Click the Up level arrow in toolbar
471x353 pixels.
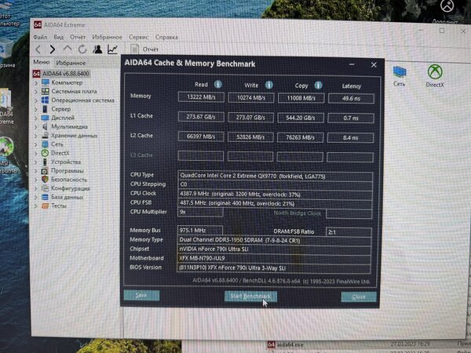[68, 49]
